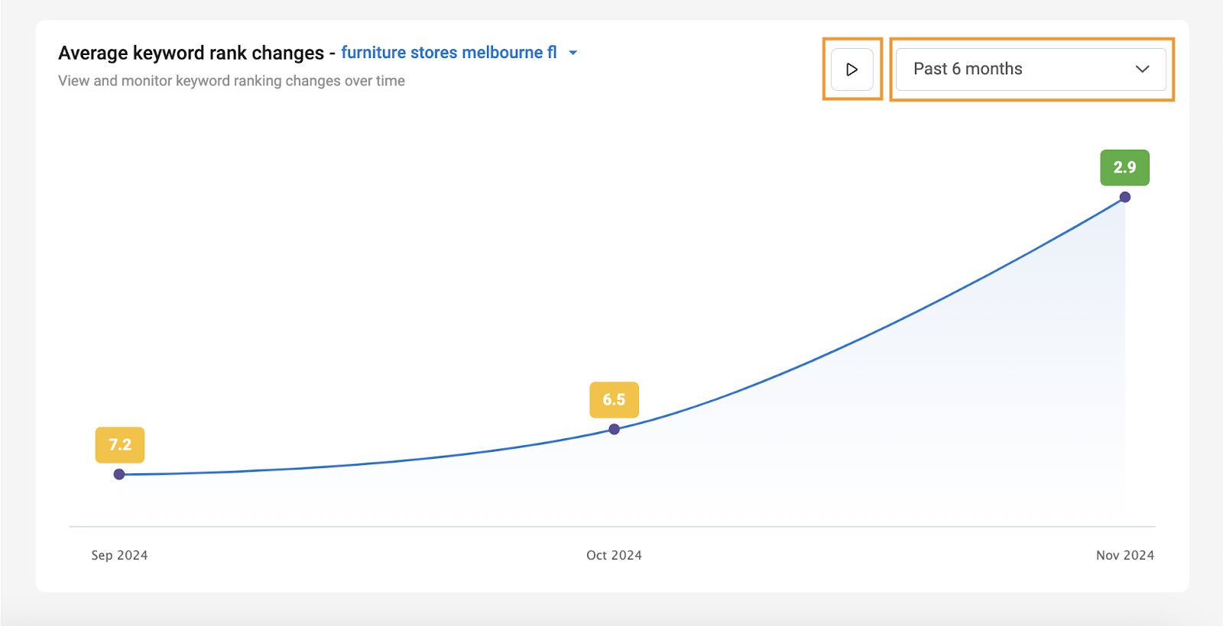Viewport: 1223px width, 626px height.
Task: Open the Past 6 months dropdown
Action: 1031,69
